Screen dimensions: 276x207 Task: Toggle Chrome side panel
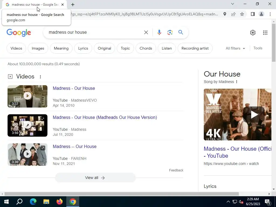coord(253,14)
